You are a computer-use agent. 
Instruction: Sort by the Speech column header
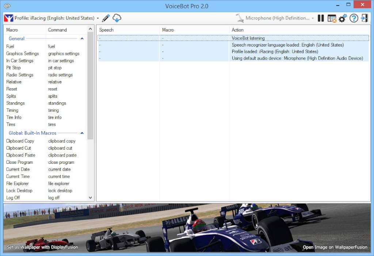coord(106,30)
